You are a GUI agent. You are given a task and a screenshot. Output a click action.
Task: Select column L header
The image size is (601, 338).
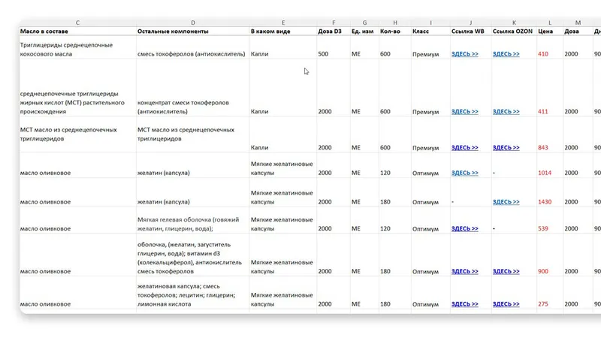coord(550,23)
